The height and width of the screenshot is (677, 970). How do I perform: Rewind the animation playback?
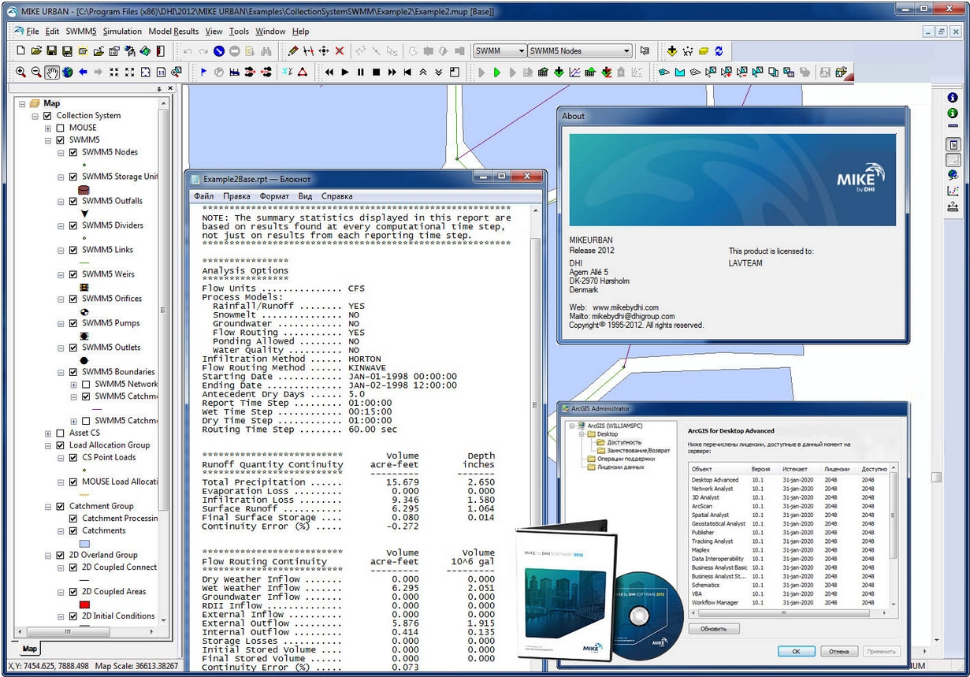pyautogui.click(x=329, y=73)
